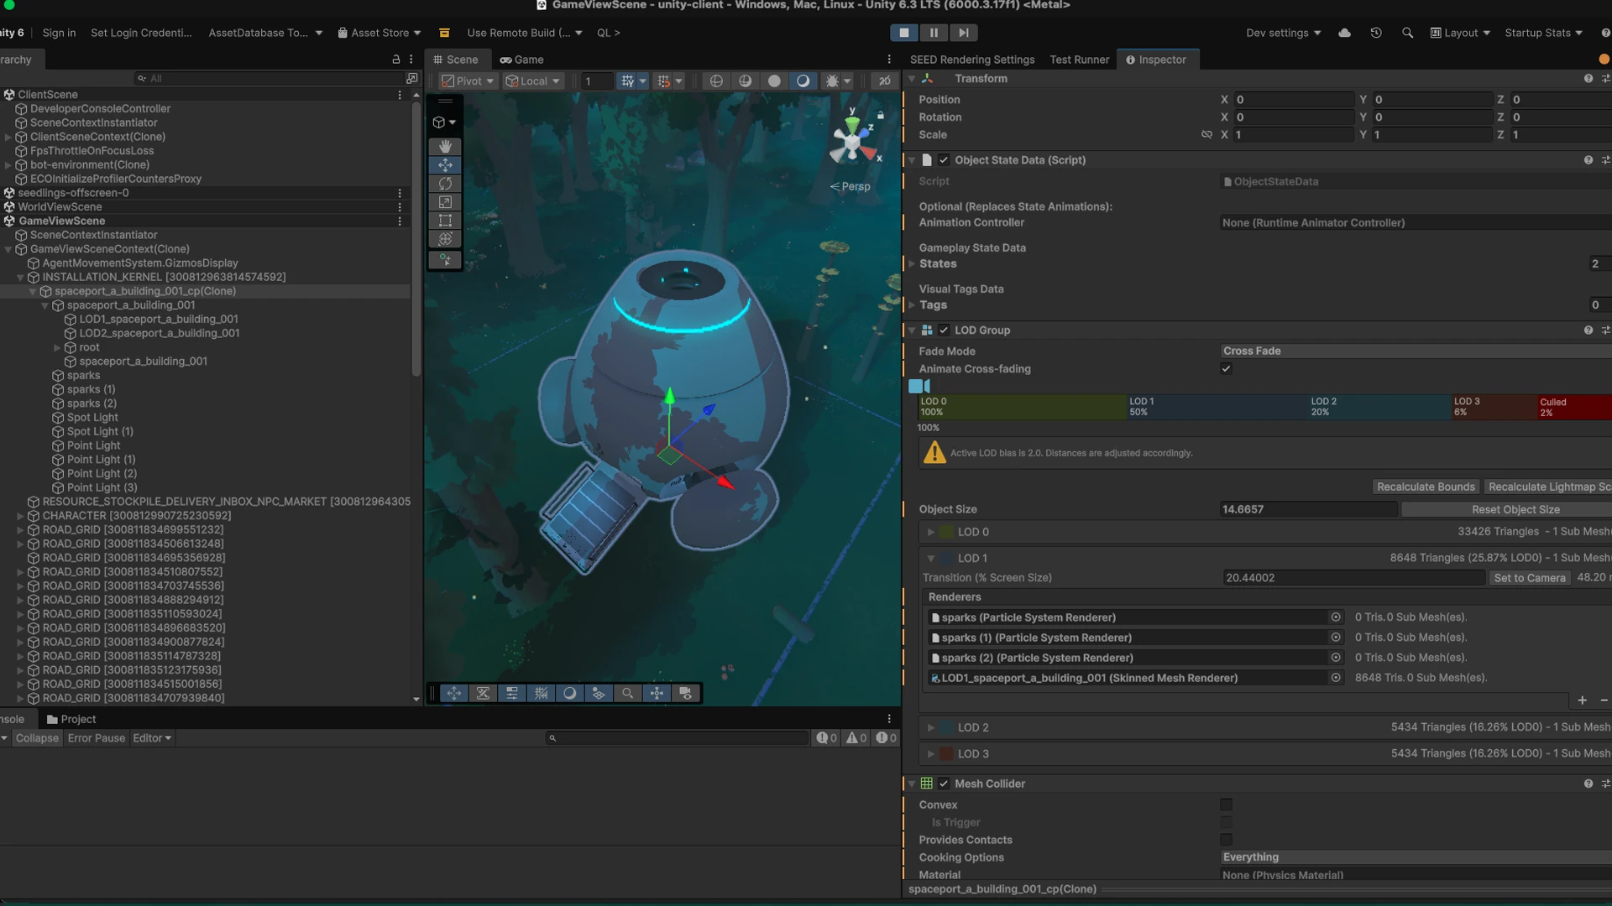
Task: Open the Local coordinate dropdown
Action: pos(532,81)
